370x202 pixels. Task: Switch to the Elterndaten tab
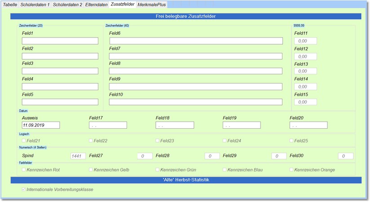click(x=96, y=4)
